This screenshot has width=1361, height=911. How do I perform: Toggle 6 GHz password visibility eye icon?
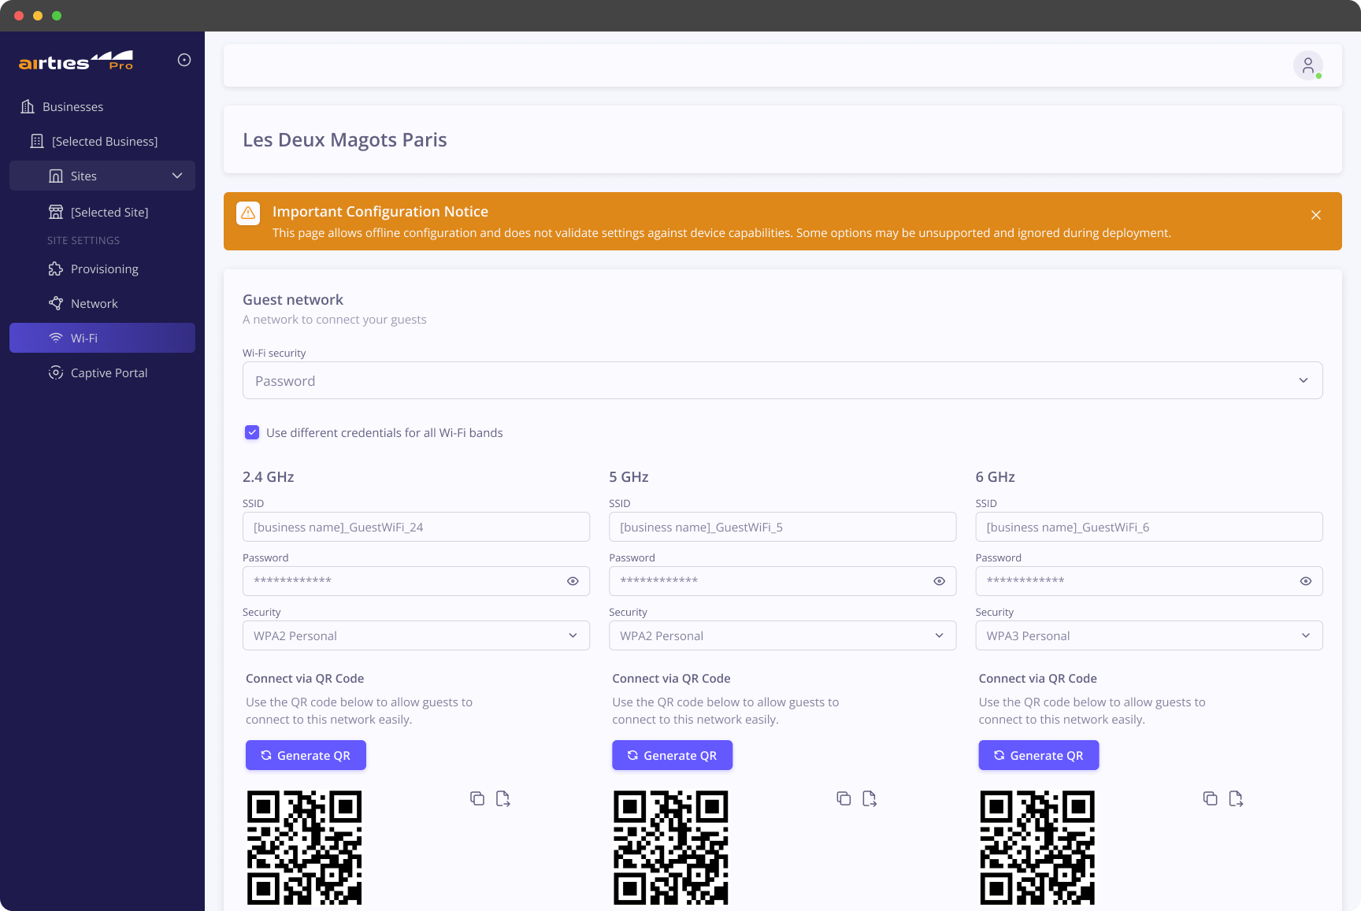(x=1305, y=581)
